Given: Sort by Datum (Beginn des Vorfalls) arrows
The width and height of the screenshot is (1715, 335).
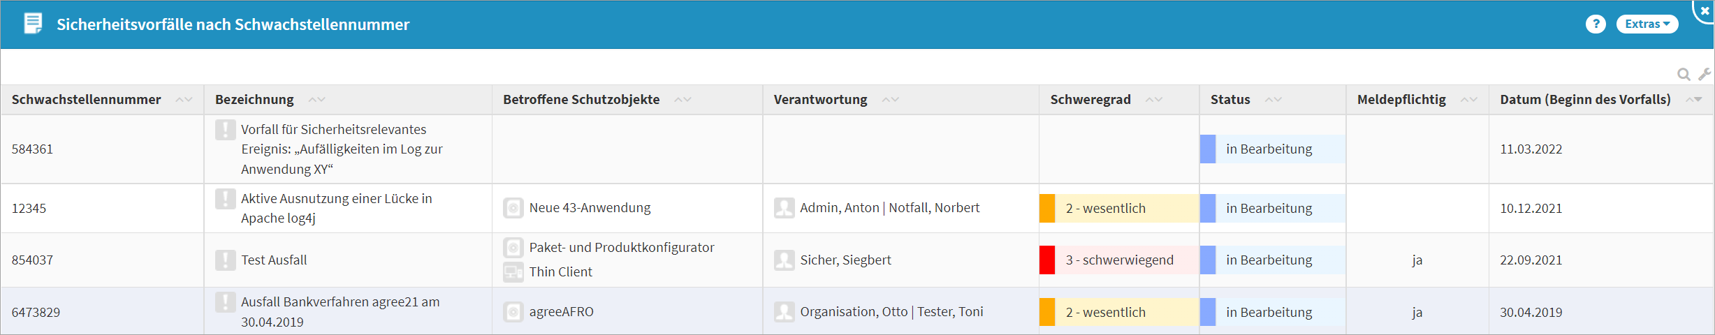Looking at the screenshot, I should (x=1693, y=100).
